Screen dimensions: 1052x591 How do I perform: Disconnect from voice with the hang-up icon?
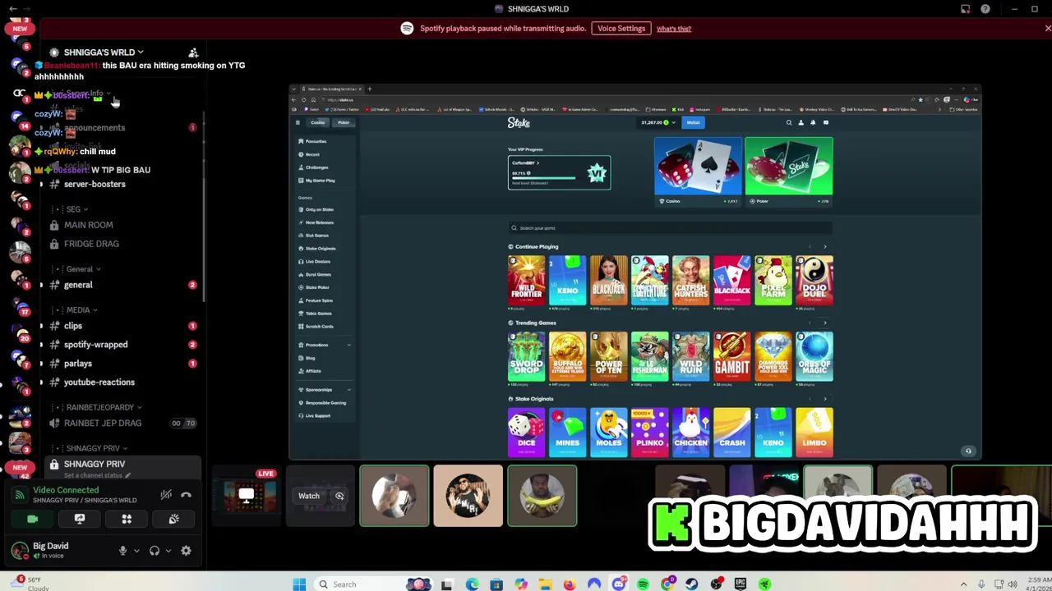click(x=186, y=495)
